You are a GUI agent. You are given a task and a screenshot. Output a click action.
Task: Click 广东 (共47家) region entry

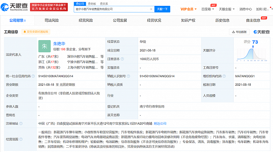[48, 57]
